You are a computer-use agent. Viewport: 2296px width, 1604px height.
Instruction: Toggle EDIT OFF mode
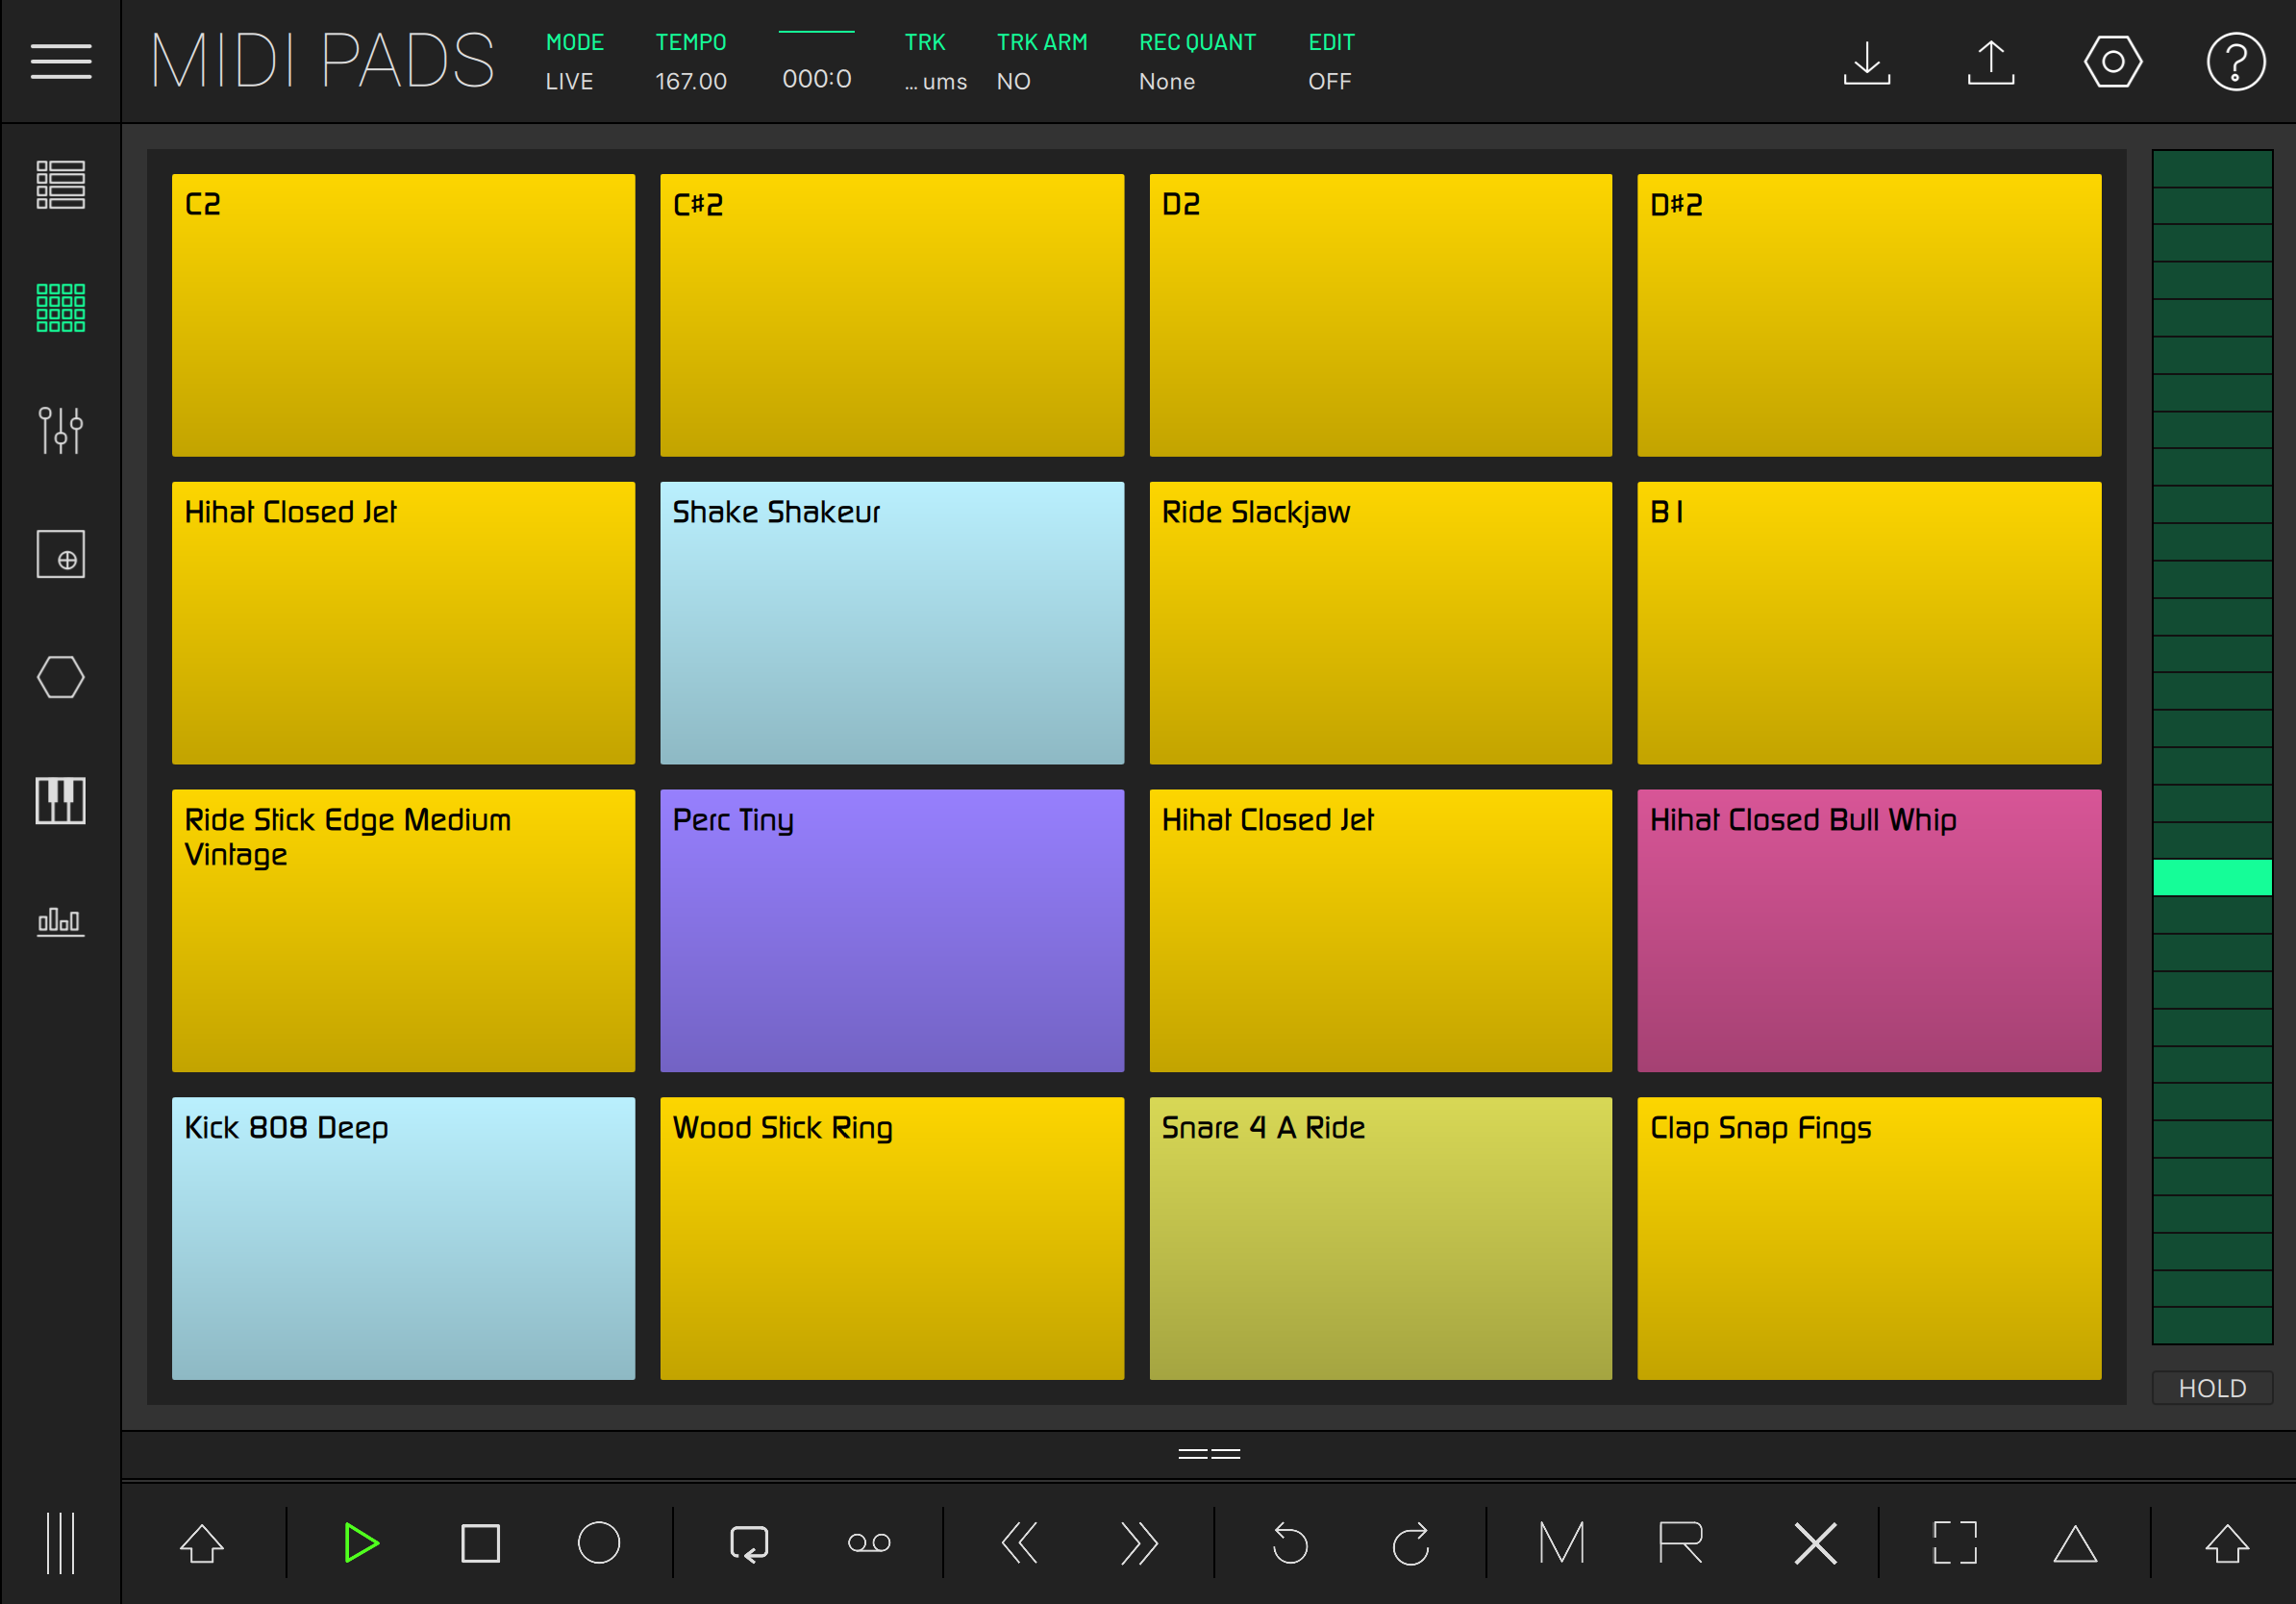(1331, 61)
